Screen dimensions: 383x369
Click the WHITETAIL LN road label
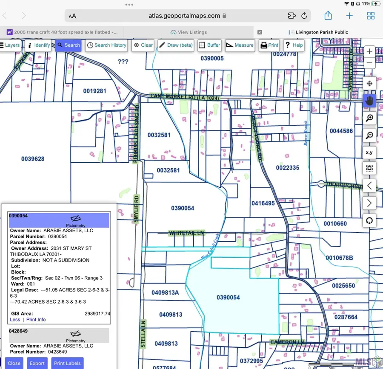(x=186, y=233)
